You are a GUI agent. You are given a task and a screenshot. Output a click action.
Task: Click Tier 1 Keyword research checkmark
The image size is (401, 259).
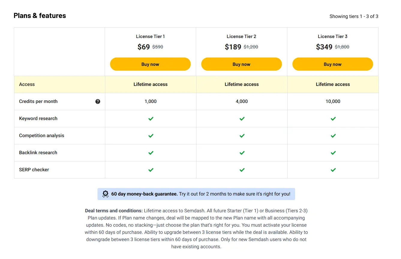click(x=151, y=119)
